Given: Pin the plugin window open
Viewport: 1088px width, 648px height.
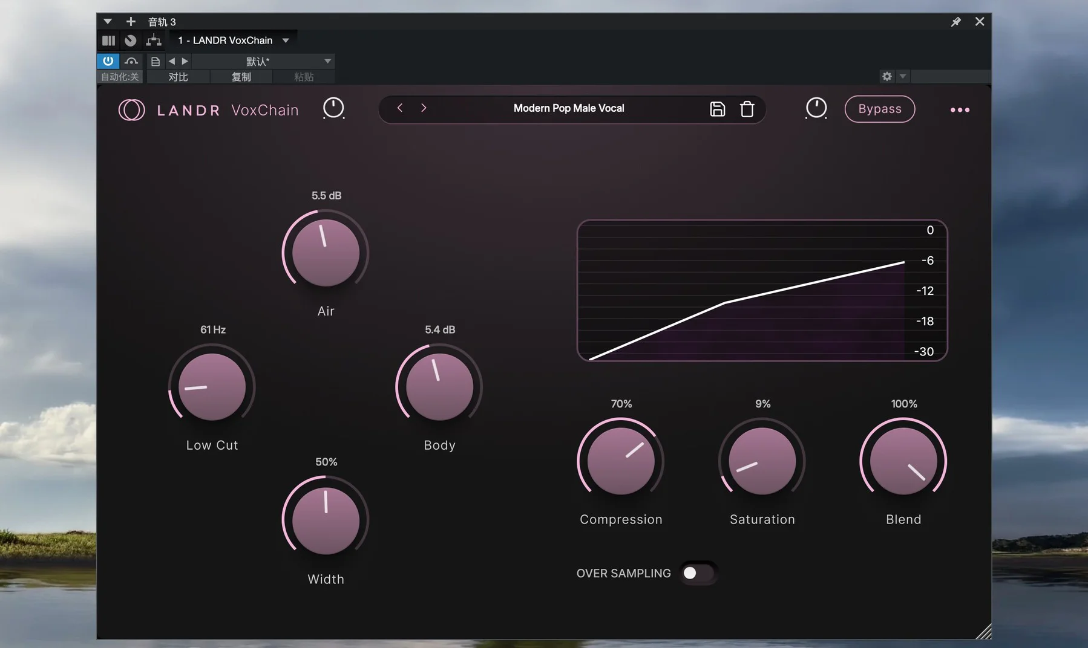Looking at the screenshot, I should point(955,22).
